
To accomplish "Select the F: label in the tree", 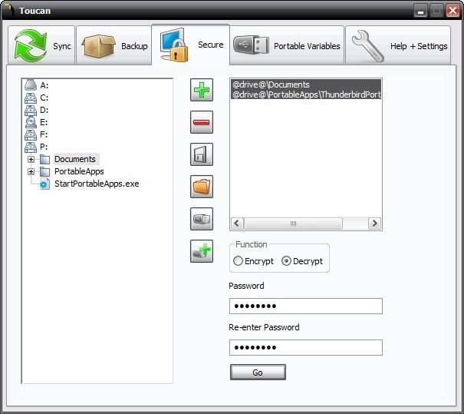I will (44, 134).
